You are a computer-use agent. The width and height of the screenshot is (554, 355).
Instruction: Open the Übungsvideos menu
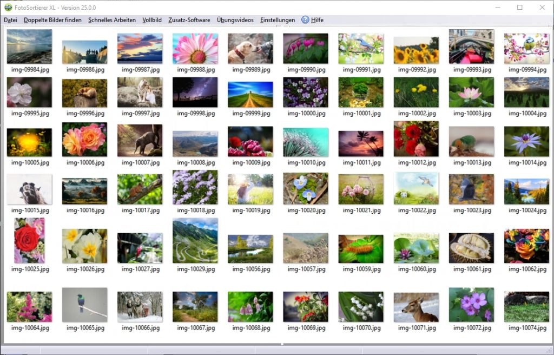click(235, 19)
